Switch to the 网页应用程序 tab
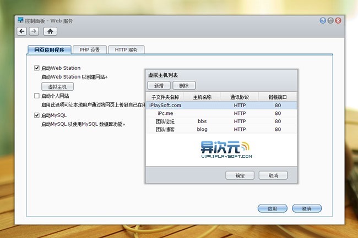The image size is (358, 238). point(50,49)
